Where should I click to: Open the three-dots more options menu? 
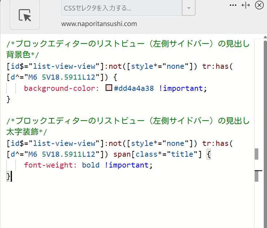click(x=233, y=5)
